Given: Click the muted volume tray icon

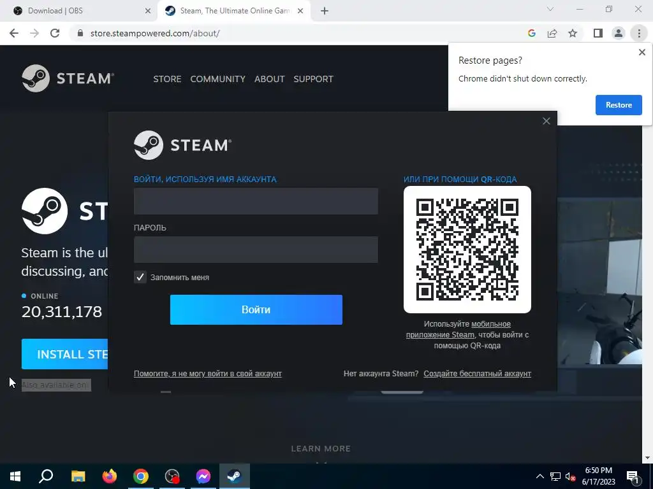Looking at the screenshot, I should click(x=571, y=476).
